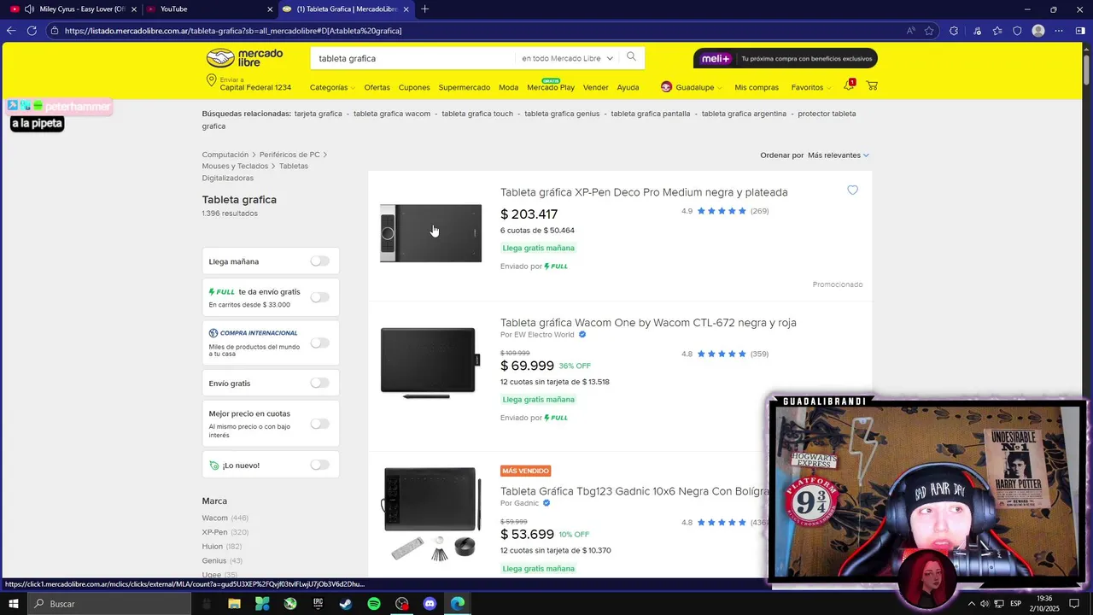Viewport: 1093px width, 615px height.
Task: Open the Ofertas menu item
Action: (x=377, y=87)
